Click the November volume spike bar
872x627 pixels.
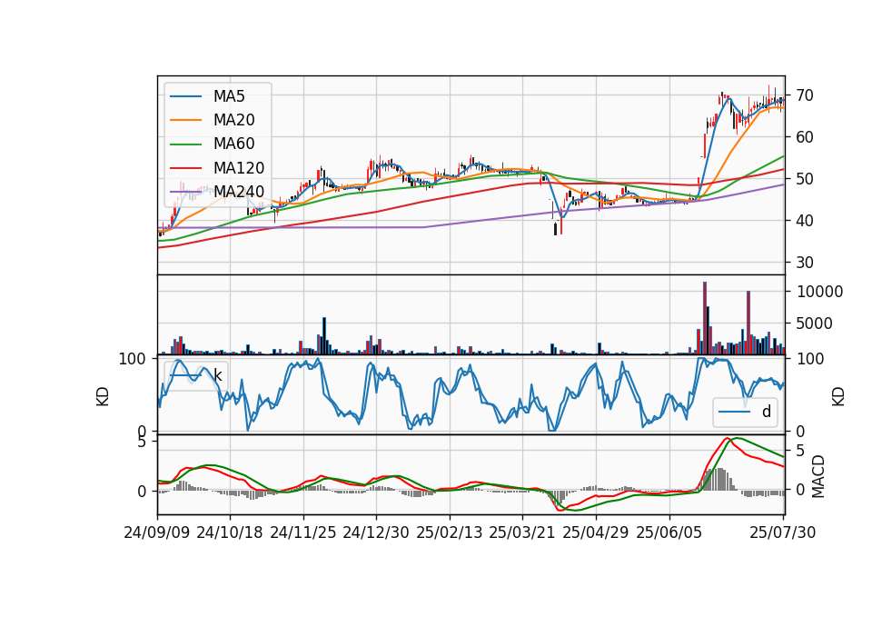click(324, 336)
